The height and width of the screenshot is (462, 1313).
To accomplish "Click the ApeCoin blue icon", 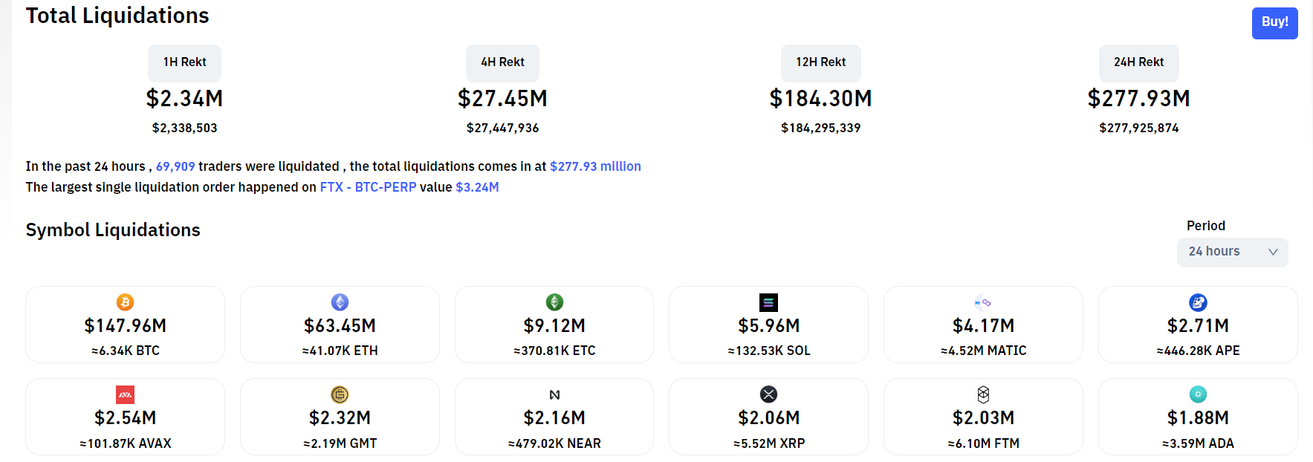I will (x=1198, y=302).
